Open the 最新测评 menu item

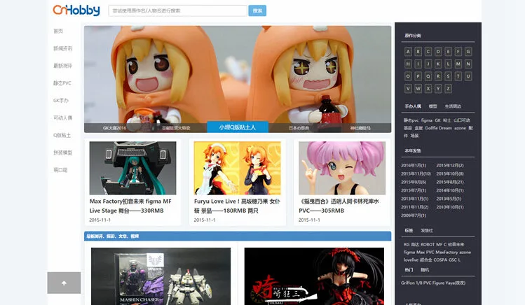point(62,66)
